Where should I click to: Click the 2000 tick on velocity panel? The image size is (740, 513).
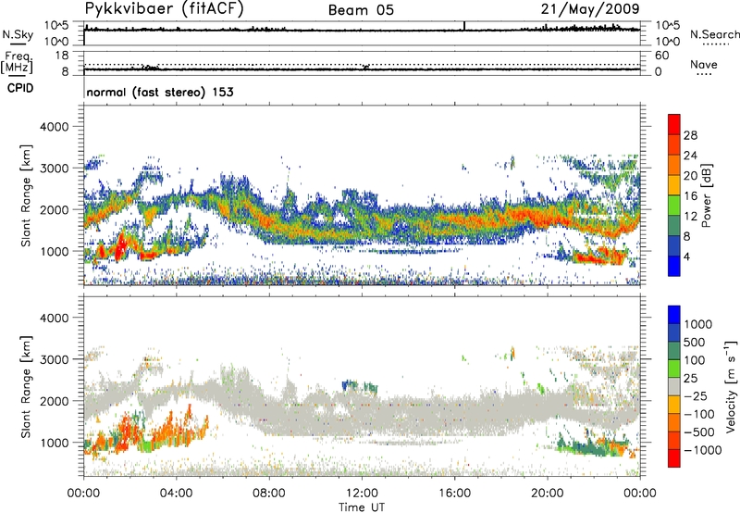pyautogui.click(x=55, y=401)
